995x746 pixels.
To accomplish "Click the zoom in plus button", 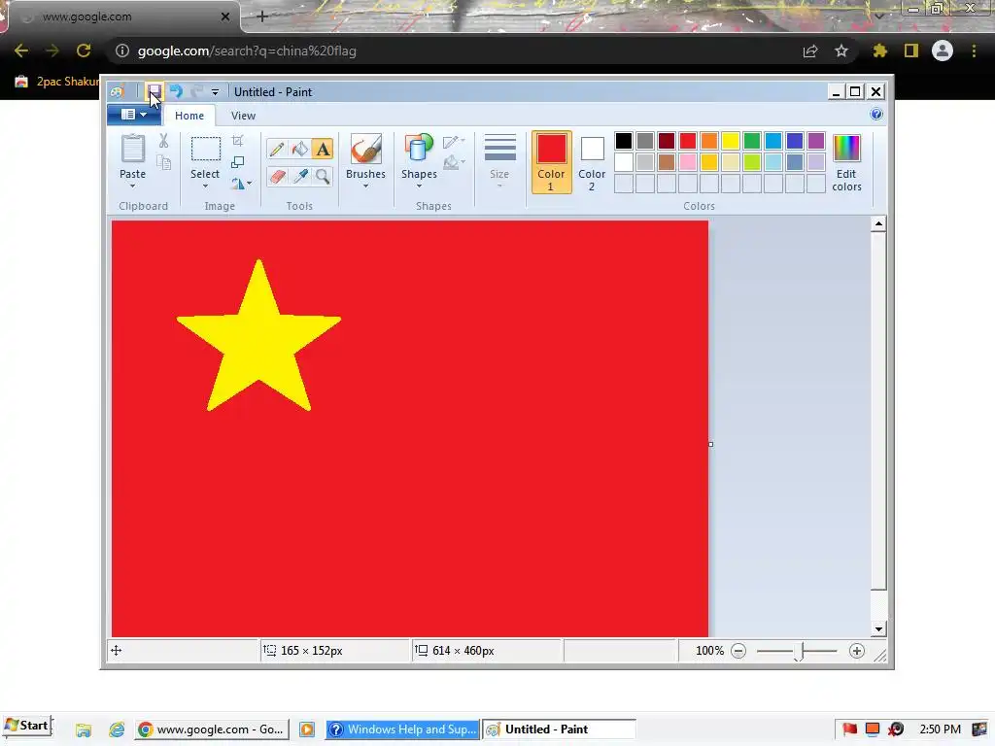I will tap(857, 651).
